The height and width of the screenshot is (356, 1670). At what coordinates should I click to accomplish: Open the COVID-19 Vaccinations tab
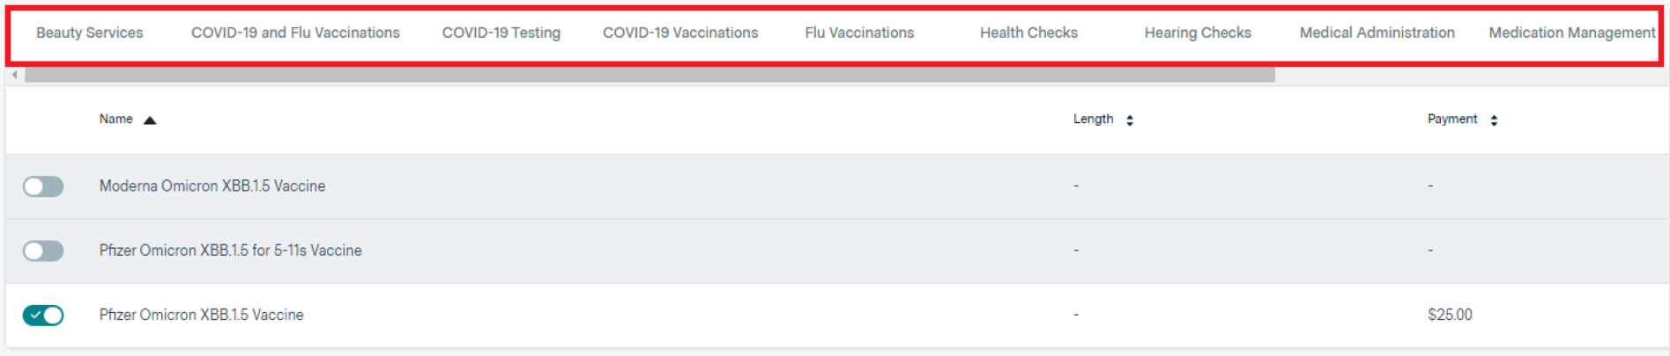pyautogui.click(x=680, y=33)
